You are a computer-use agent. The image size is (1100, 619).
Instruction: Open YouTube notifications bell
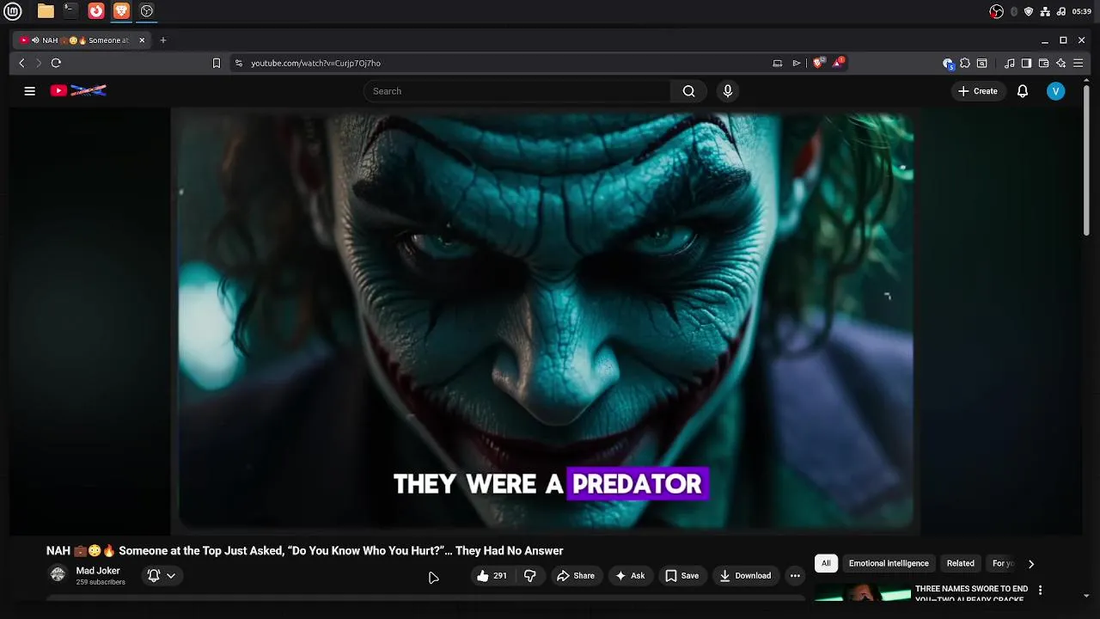(1023, 91)
